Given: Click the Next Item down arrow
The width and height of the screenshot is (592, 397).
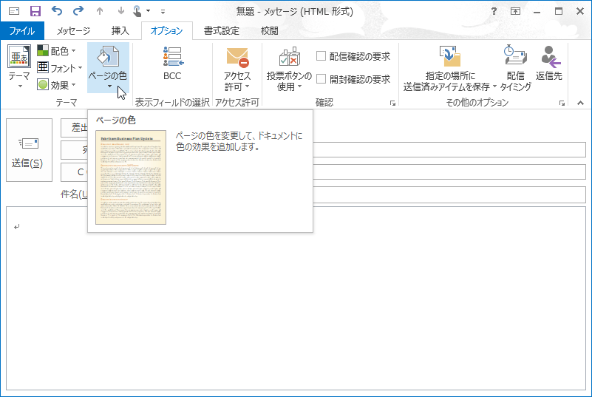Looking at the screenshot, I should [x=120, y=11].
